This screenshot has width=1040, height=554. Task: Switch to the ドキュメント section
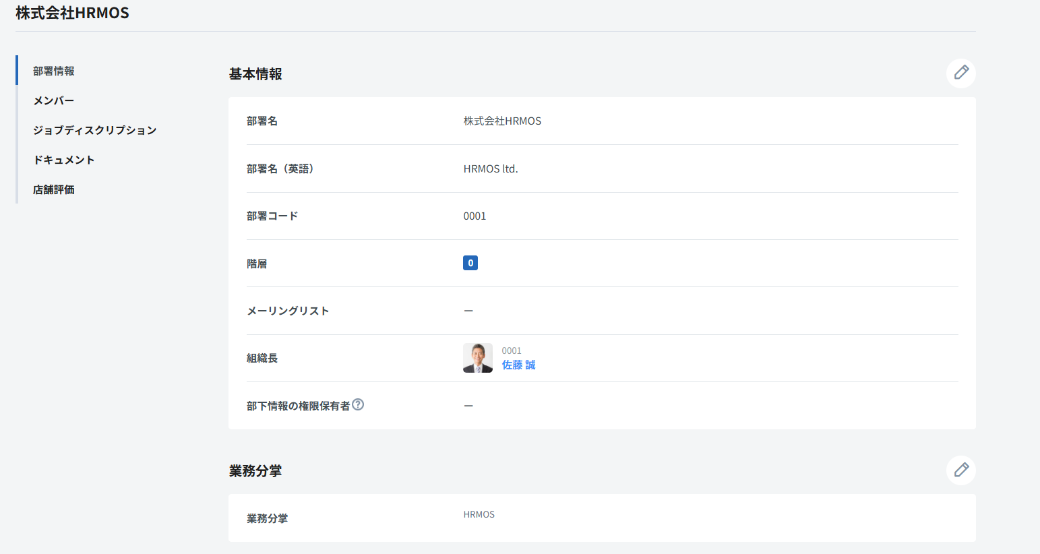(x=64, y=160)
